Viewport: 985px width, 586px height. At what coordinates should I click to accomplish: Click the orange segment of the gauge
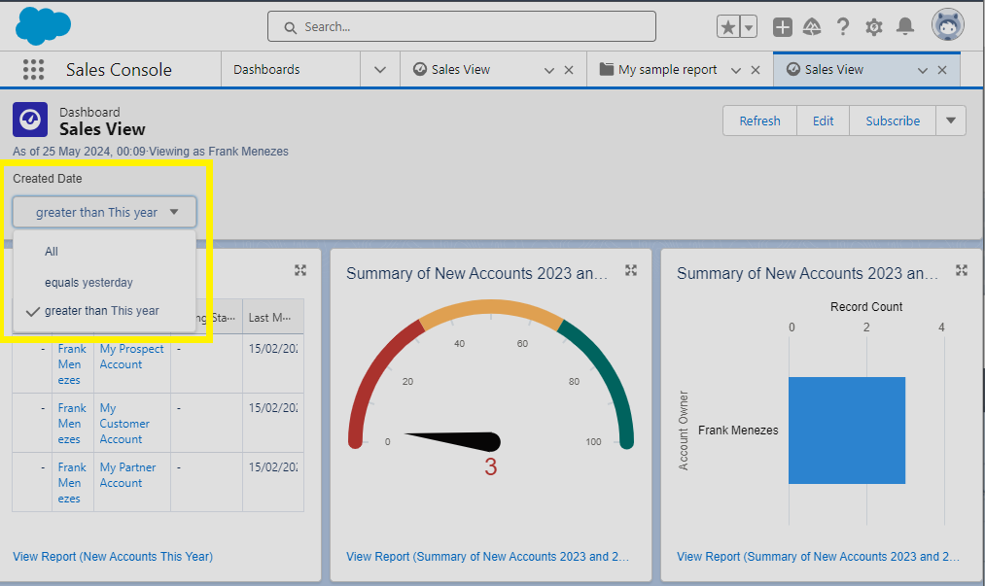(x=491, y=307)
